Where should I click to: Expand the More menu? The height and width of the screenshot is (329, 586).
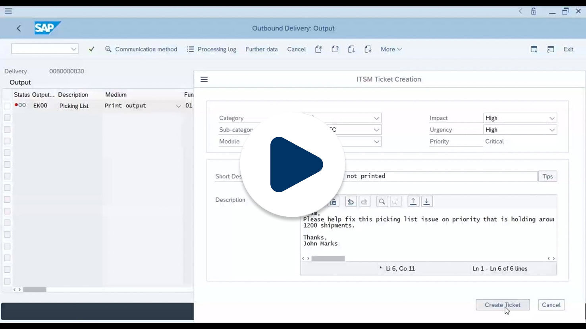click(x=391, y=49)
